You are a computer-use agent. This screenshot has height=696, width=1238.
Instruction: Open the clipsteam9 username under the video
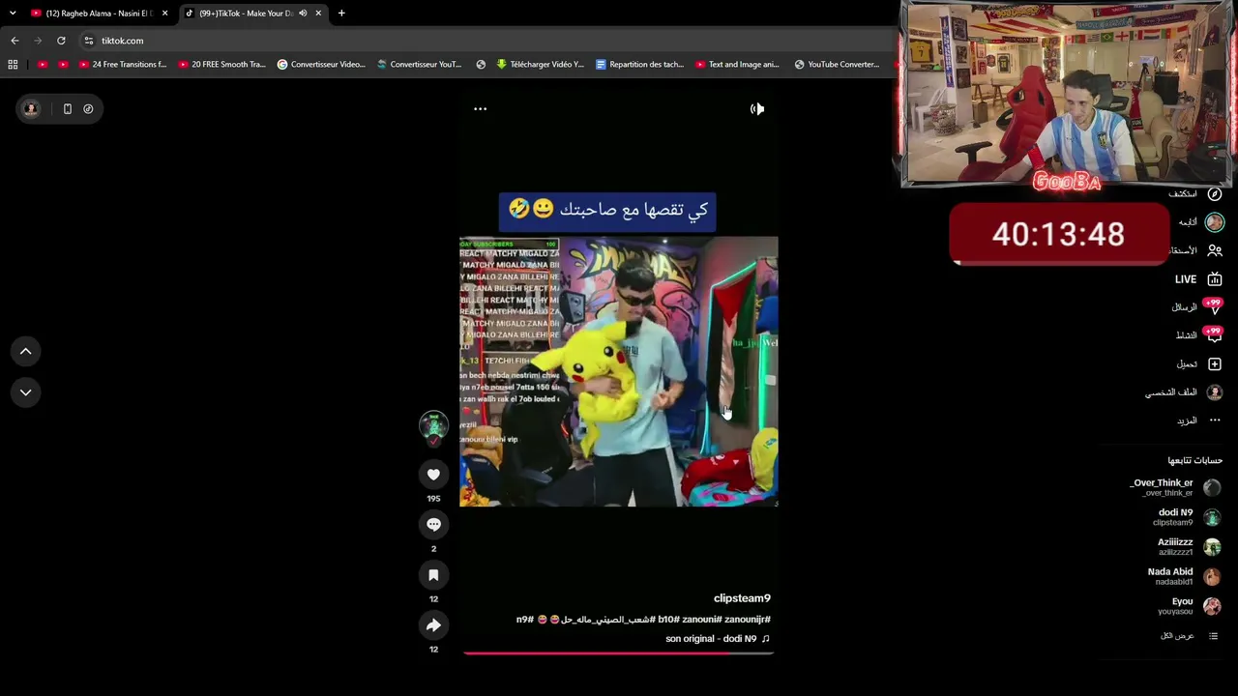click(x=742, y=598)
